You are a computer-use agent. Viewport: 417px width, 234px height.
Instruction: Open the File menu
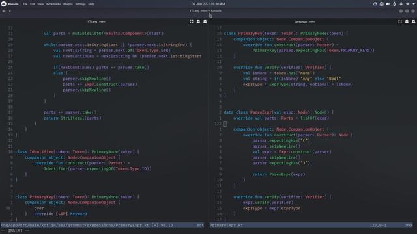[x=25, y=4]
